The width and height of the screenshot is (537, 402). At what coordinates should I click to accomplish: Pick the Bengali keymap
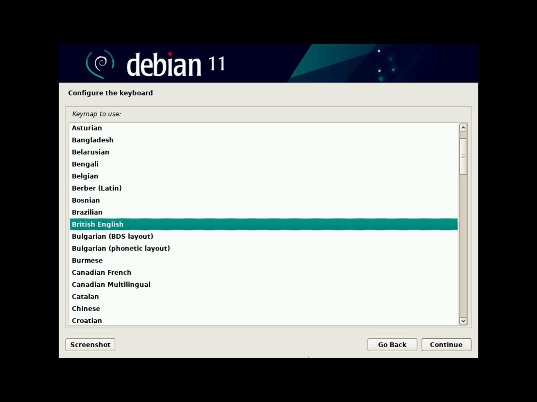point(263,164)
